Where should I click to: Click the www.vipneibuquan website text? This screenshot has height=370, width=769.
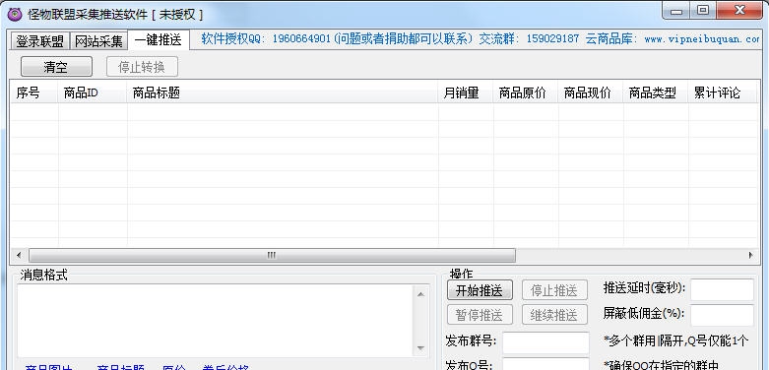click(x=702, y=39)
